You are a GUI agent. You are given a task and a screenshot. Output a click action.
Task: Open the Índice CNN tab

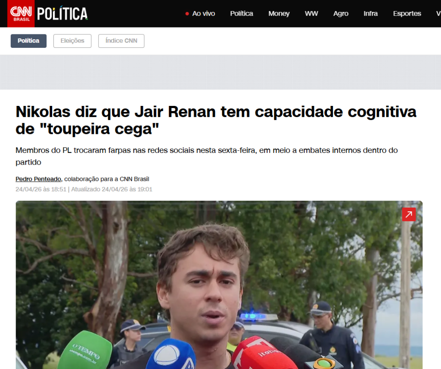click(x=121, y=41)
